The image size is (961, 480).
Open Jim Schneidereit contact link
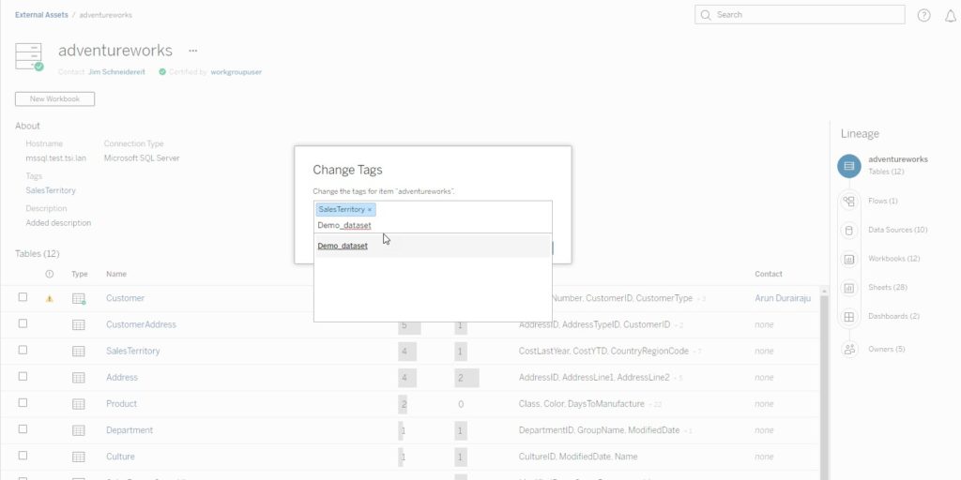(116, 72)
